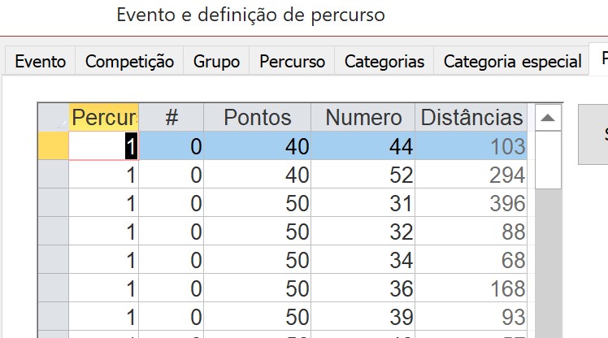Open the Categoria especial tab

512,61
